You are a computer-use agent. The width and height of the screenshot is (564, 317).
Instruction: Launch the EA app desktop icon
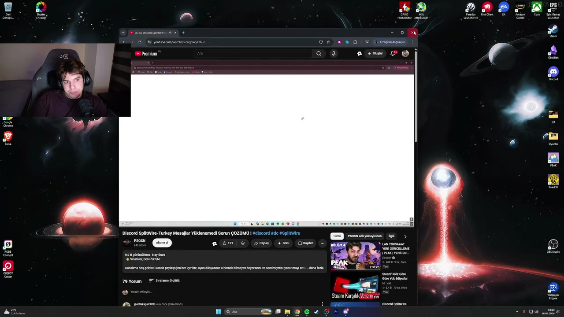[504, 9]
